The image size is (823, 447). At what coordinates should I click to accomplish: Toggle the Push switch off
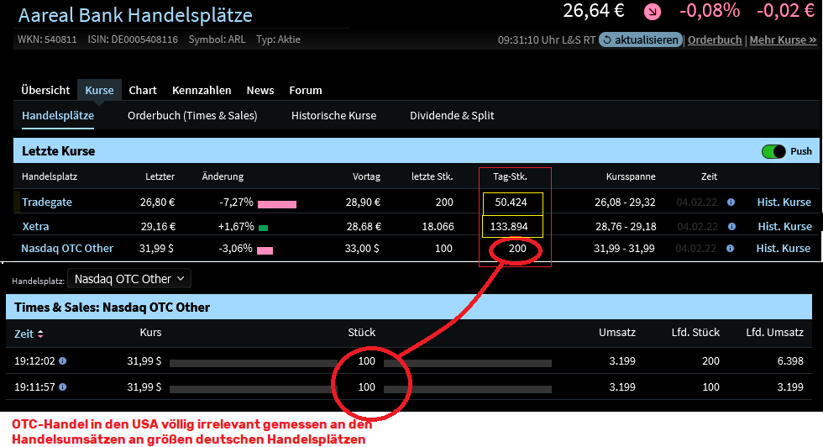[773, 151]
